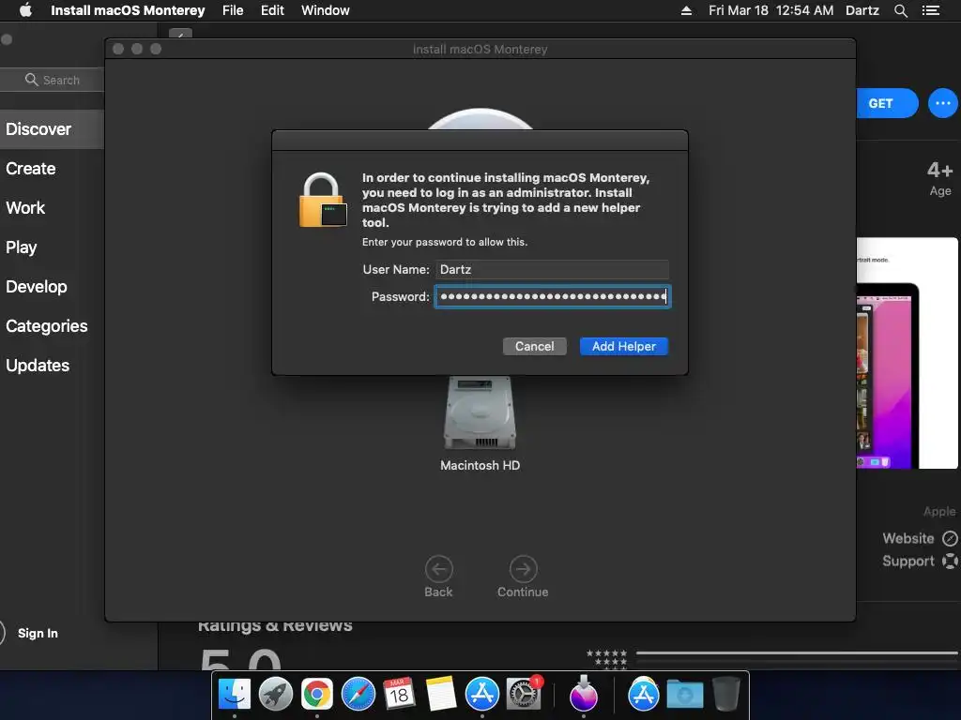The height and width of the screenshot is (720, 961).
Task: Click the Password field
Action: click(x=552, y=297)
